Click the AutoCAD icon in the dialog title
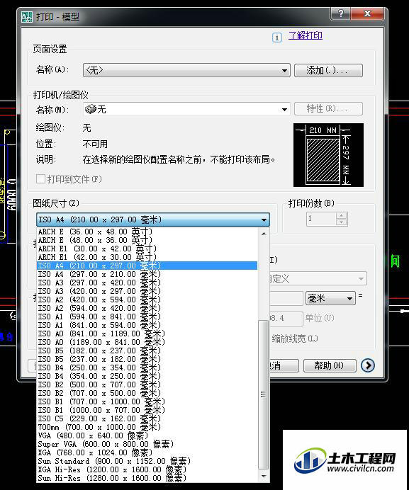The width and height of the screenshot is (409, 490). (27, 16)
